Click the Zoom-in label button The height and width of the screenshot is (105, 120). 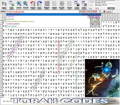click(19, 8)
